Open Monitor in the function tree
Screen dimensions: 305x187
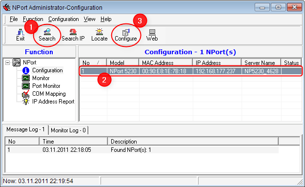click(x=41, y=78)
